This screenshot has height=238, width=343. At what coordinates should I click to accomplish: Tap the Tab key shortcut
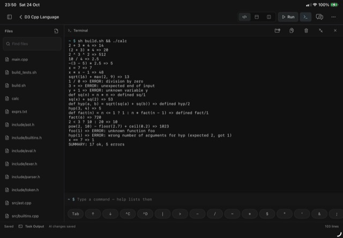point(76,214)
